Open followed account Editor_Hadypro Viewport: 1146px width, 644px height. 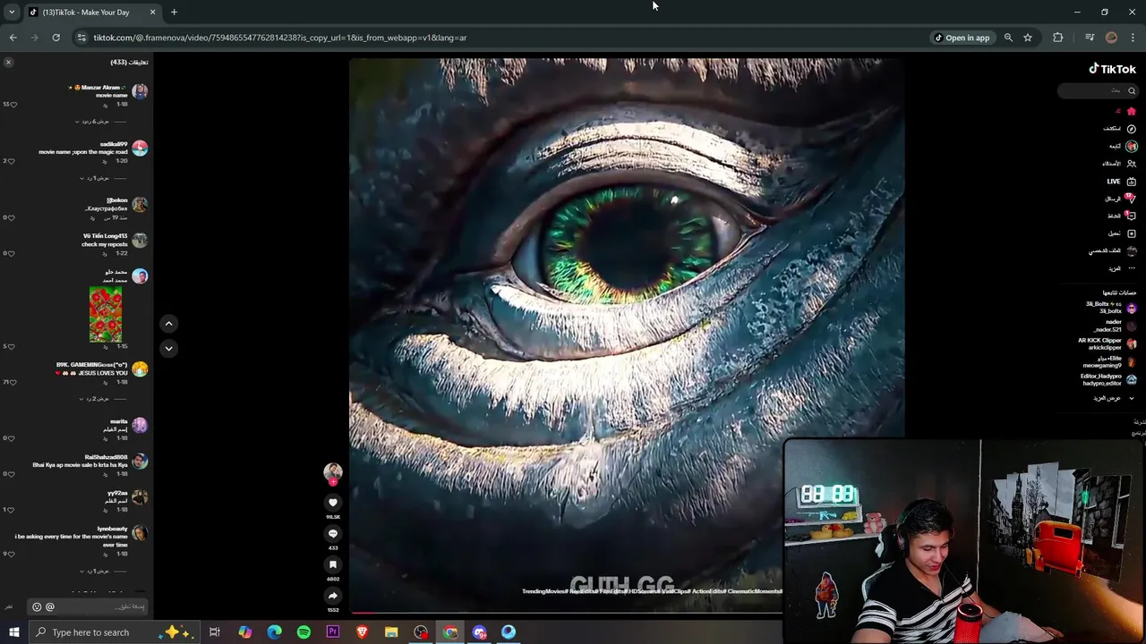[1108, 379]
